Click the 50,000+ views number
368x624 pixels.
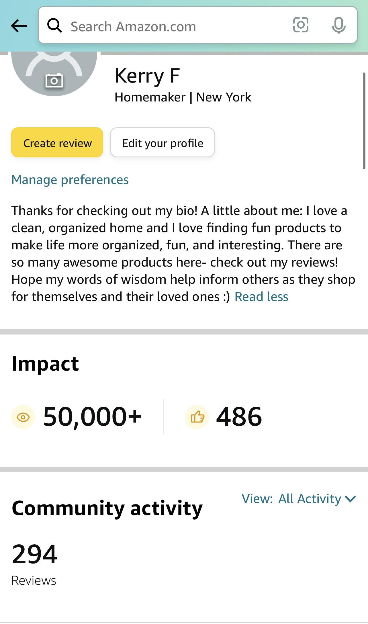tap(92, 416)
